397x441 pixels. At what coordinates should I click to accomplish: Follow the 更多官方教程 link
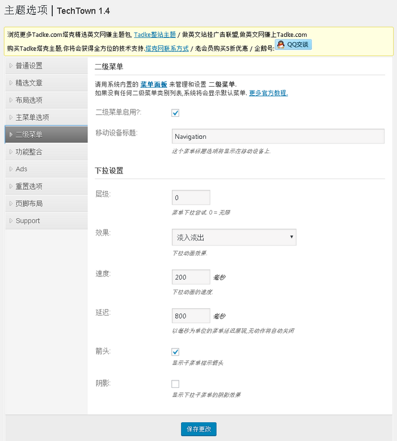(268, 93)
